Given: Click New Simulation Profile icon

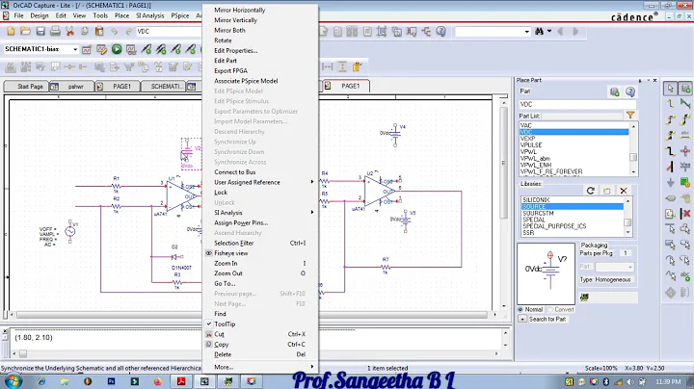Looking at the screenshot, I should 87,49.
